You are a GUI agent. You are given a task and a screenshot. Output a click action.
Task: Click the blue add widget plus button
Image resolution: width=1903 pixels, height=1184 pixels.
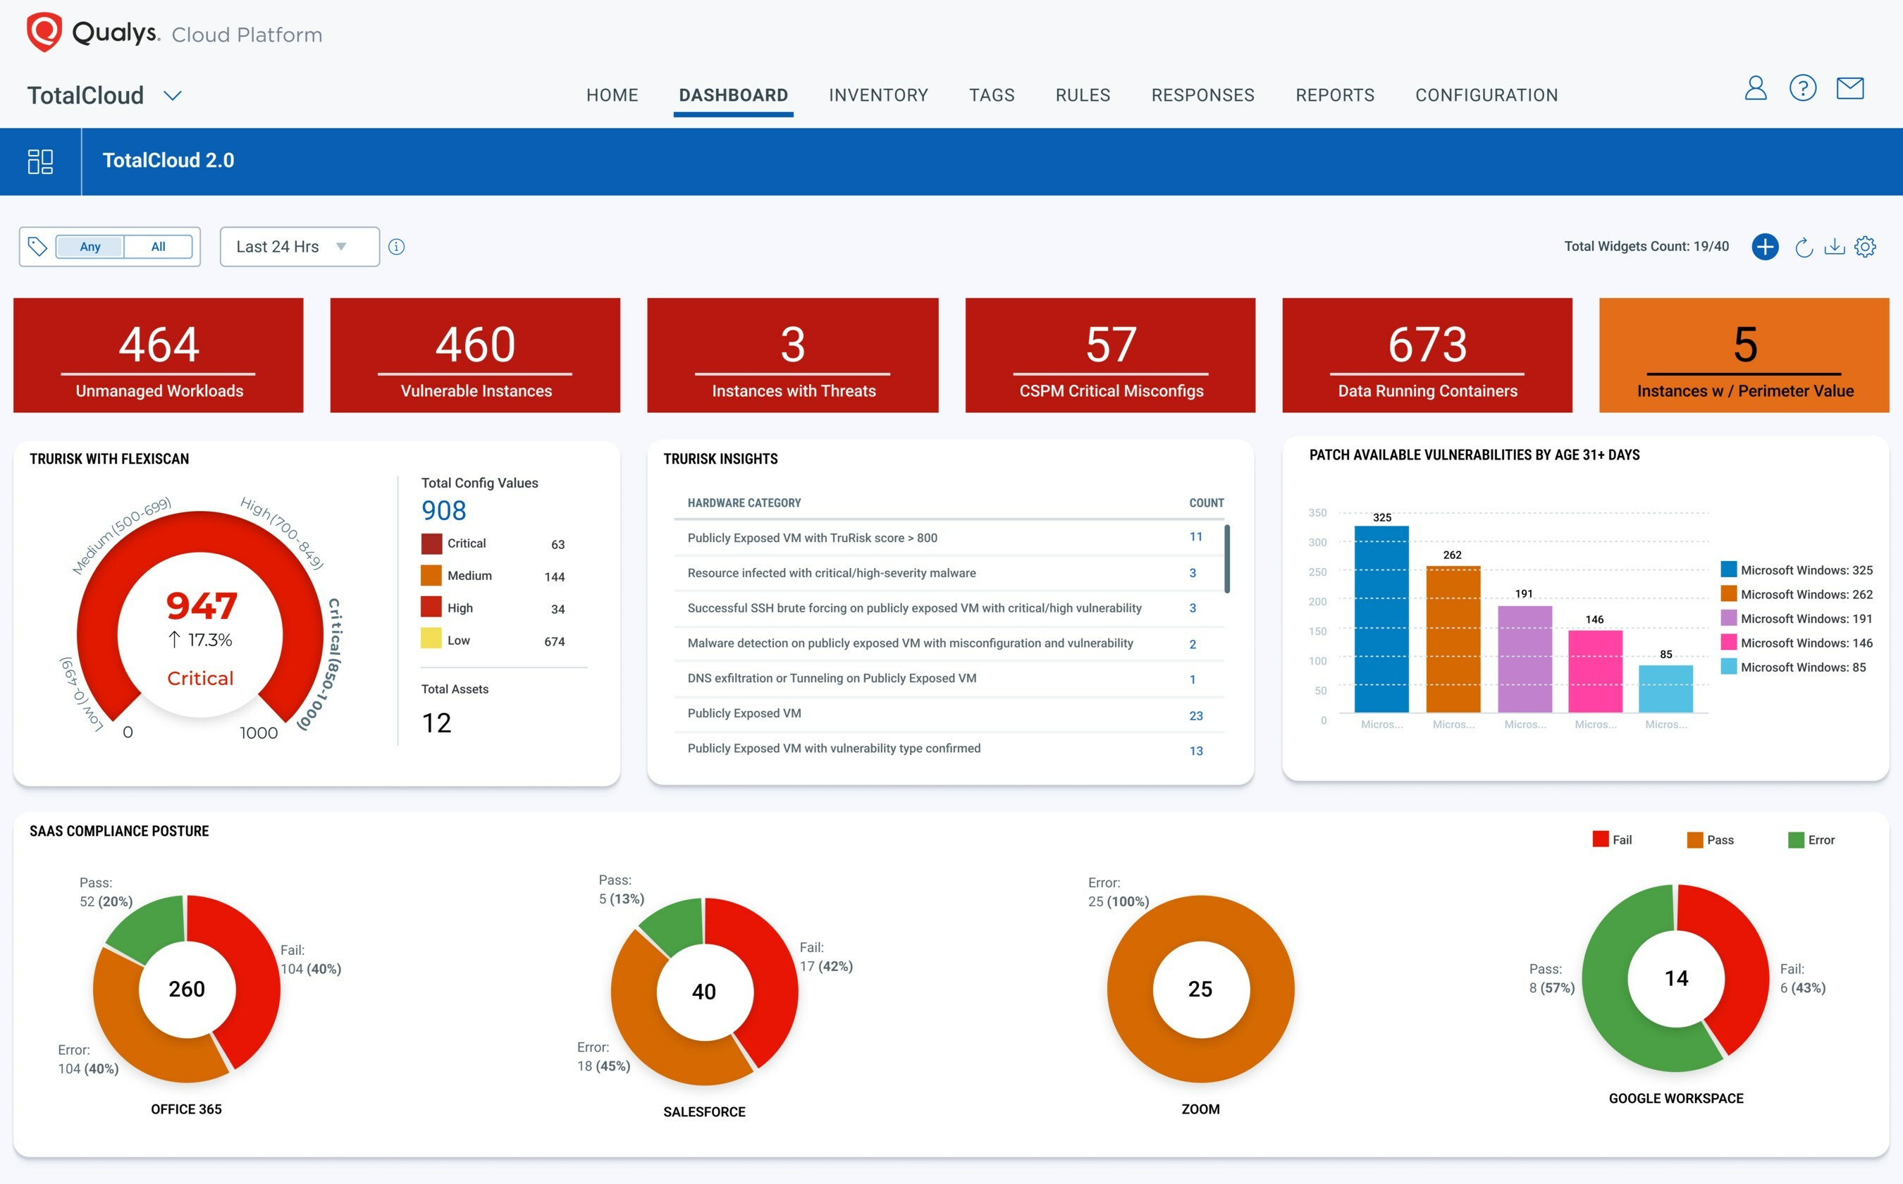[x=1764, y=247]
